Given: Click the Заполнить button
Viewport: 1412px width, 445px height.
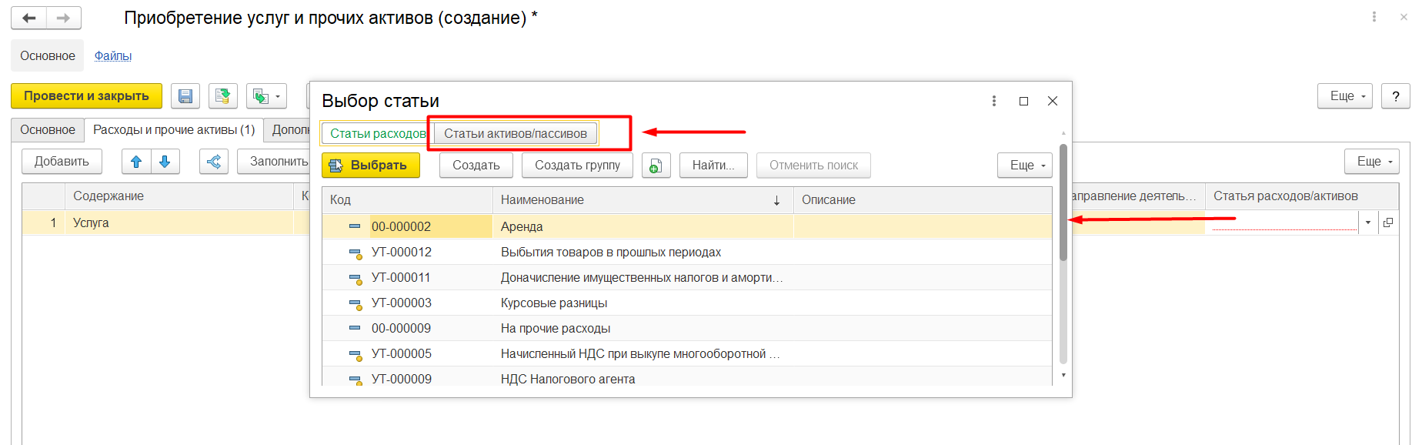Looking at the screenshot, I should coord(275,162).
